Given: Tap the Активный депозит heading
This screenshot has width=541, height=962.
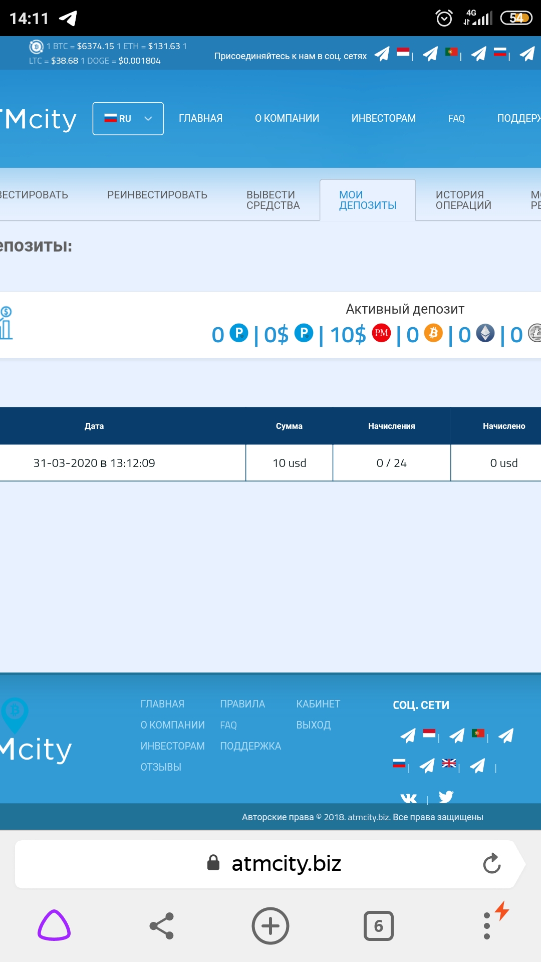Looking at the screenshot, I should pyautogui.click(x=405, y=309).
